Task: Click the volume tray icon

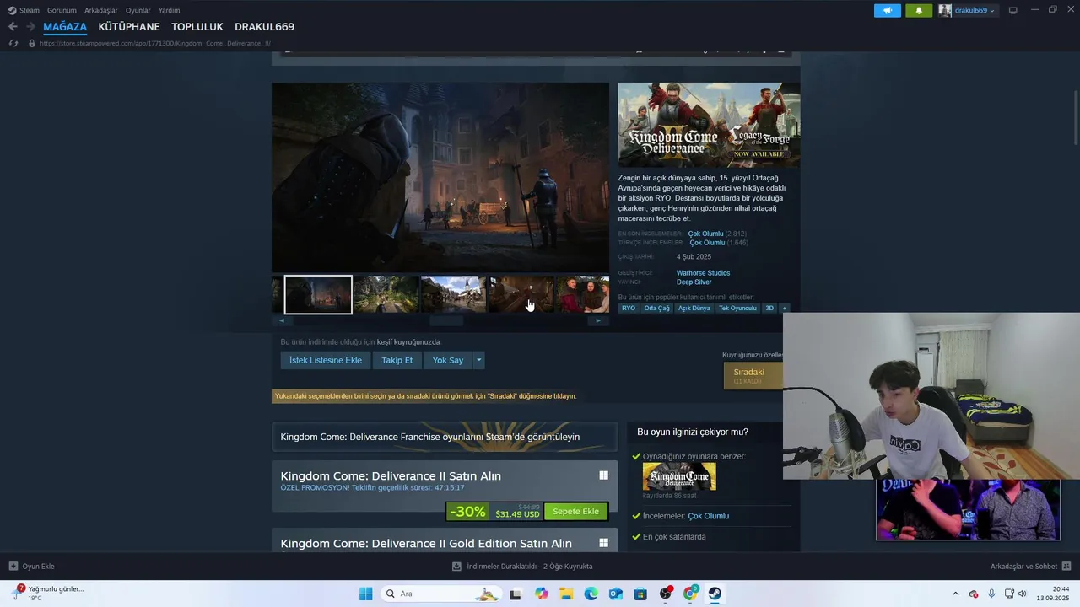Action: click(1023, 594)
